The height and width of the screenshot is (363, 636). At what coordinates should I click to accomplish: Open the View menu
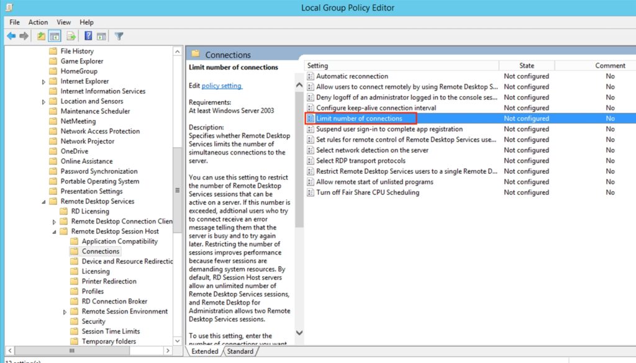[x=63, y=22]
